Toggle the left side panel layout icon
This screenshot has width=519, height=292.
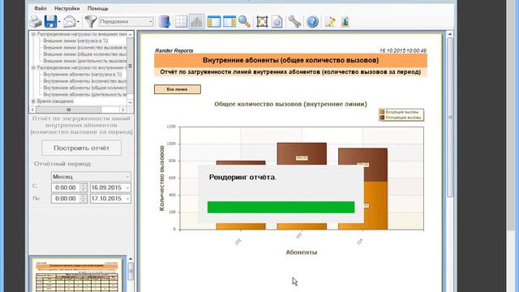click(x=214, y=22)
